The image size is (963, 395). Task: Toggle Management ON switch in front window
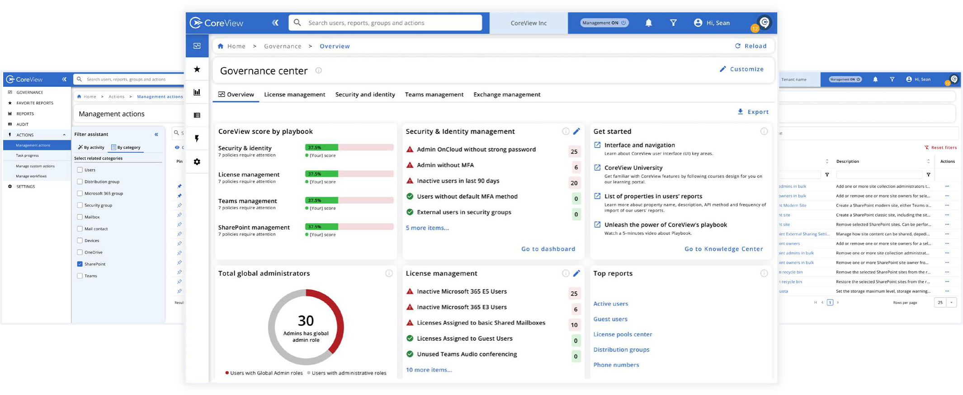pos(604,23)
